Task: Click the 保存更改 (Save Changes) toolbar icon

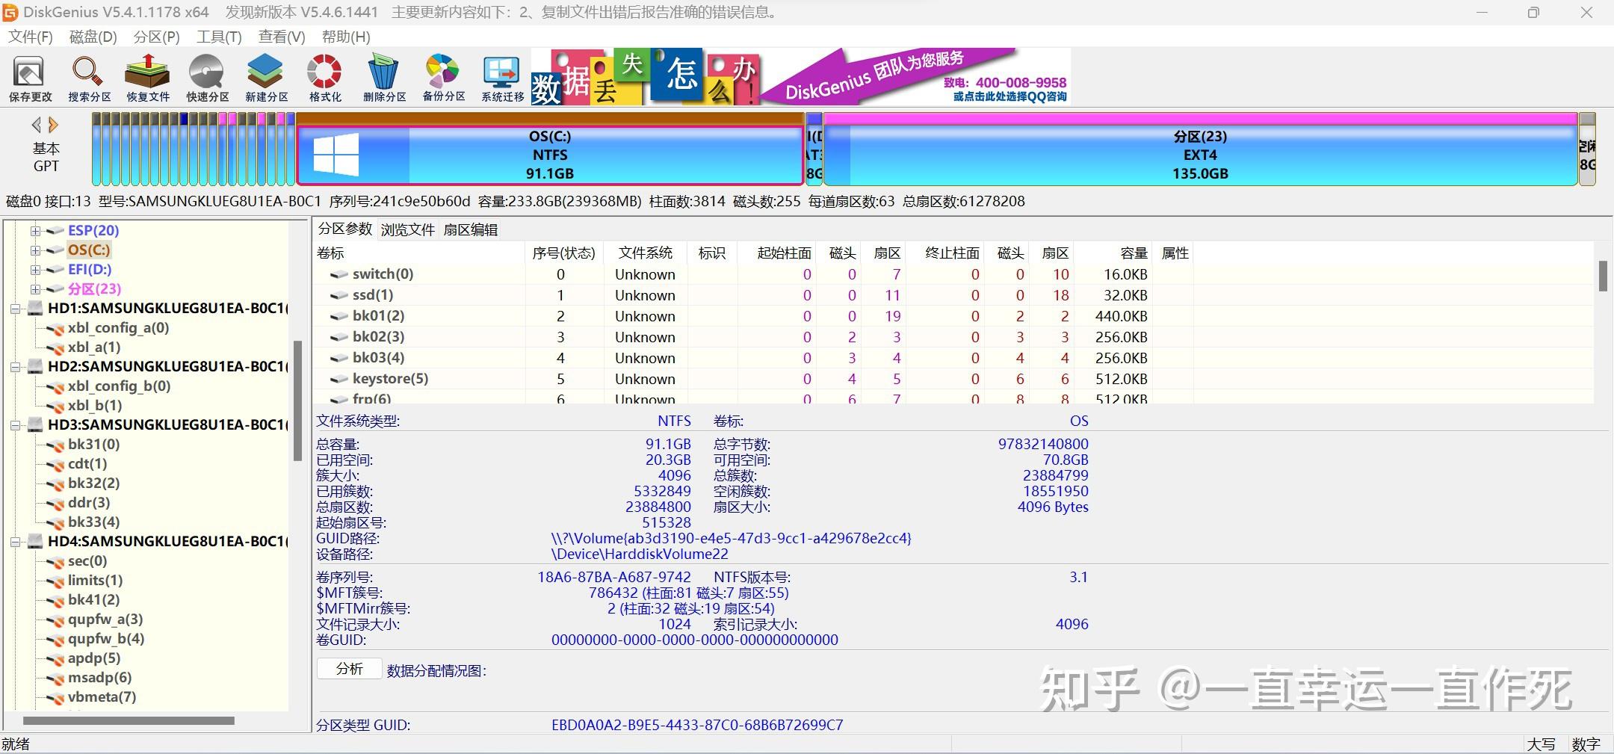Action: pyautogui.click(x=28, y=77)
